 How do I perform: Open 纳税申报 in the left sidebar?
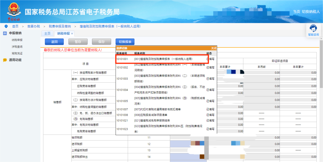[17, 40]
